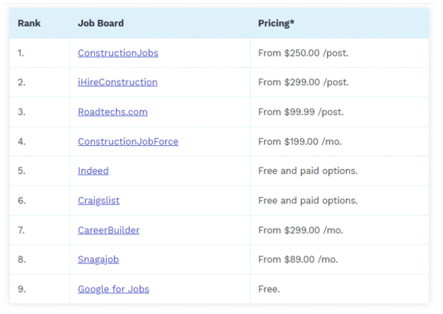This screenshot has width=443, height=314.
Task: Click the Indeed job board link
Action: coord(93,171)
